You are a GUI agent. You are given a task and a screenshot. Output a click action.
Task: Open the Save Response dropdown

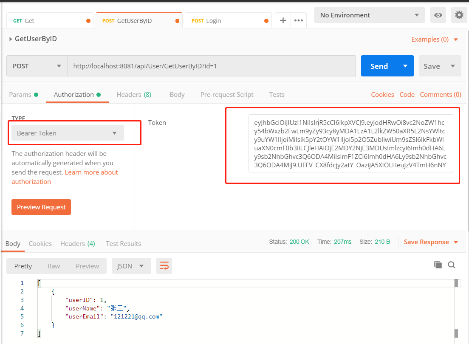click(431, 242)
